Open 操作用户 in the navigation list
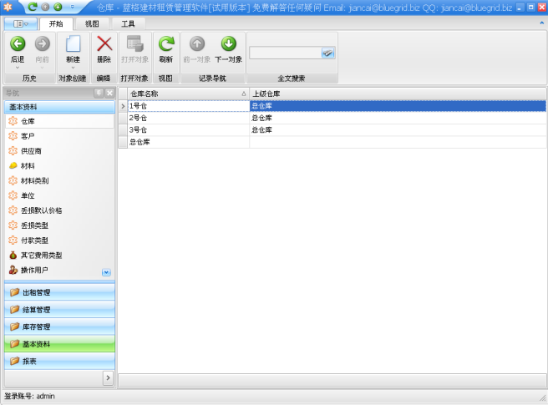The image size is (548, 405). click(x=53, y=270)
